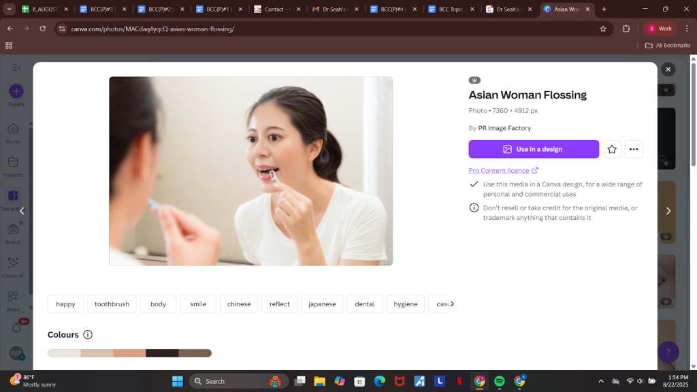This screenshot has height=392, width=697.
Task: Launch Canva AI from the sidebar
Action: click(x=13, y=263)
